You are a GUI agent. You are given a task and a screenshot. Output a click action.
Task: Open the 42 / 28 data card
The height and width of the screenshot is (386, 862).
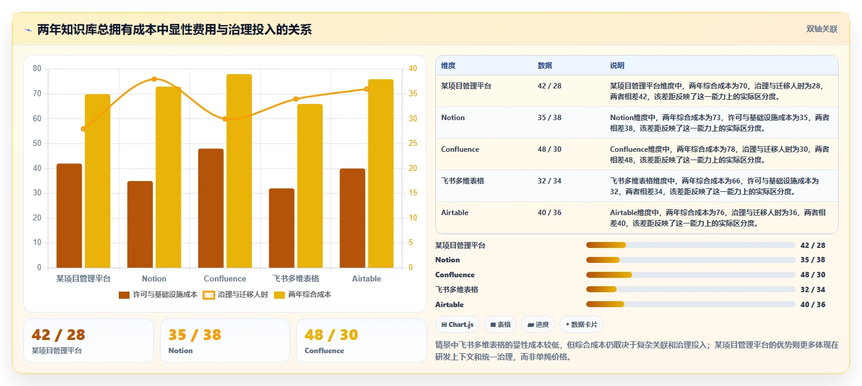click(88, 341)
